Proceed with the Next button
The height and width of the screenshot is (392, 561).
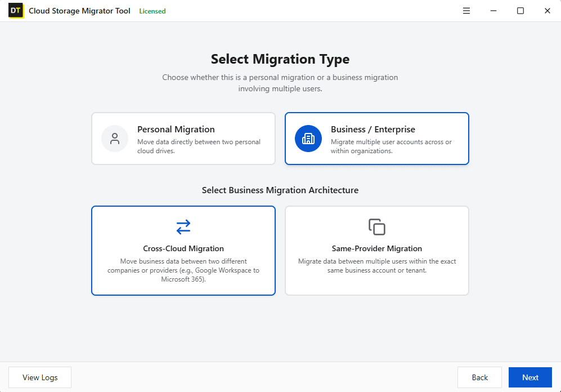530,377
